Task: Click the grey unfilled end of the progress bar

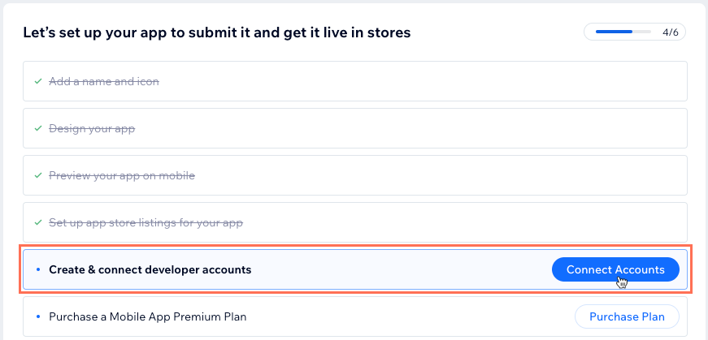Action: [641, 32]
